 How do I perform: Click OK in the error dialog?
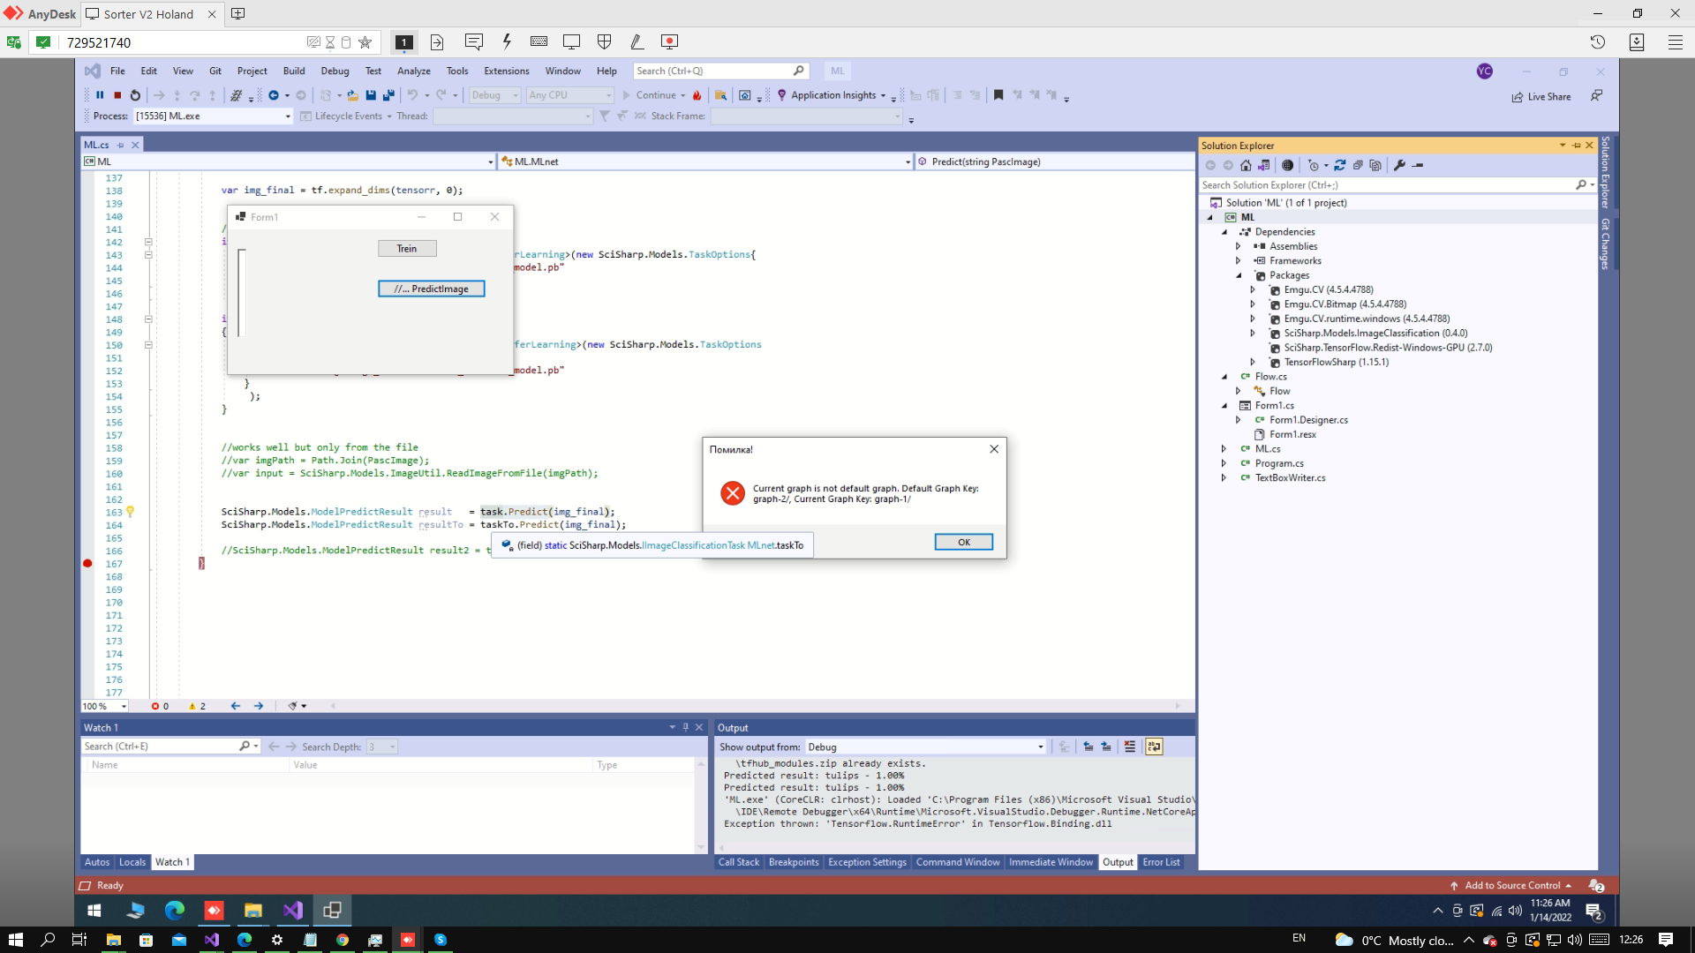pos(963,542)
